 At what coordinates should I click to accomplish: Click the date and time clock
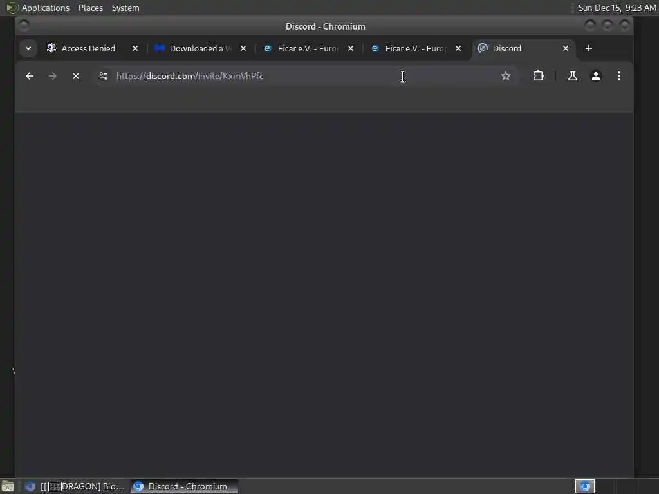pyautogui.click(x=617, y=8)
